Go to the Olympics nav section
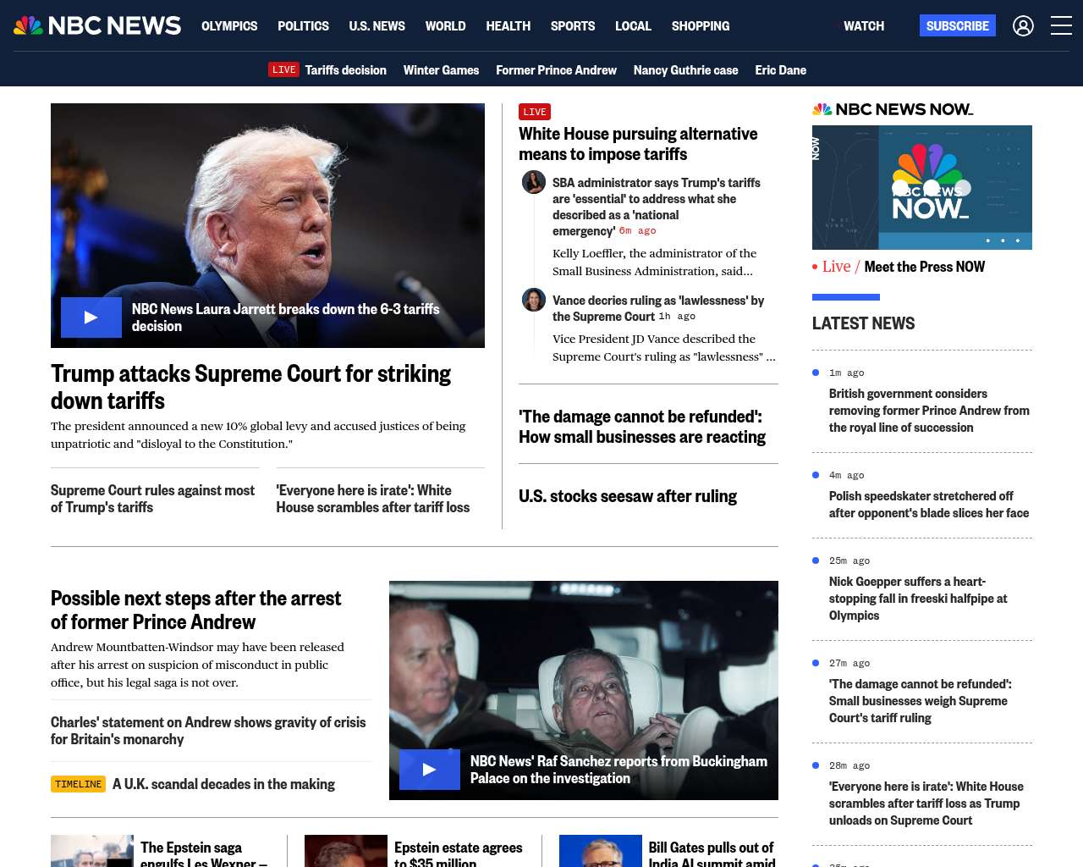Viewport: 1083px width, 867px height. point(229,26)
